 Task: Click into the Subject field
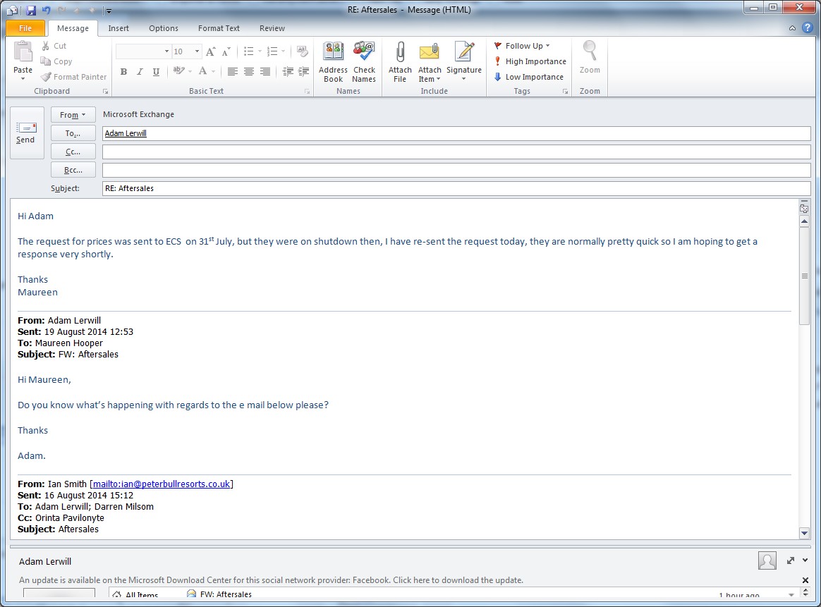(x=456, y=188)
